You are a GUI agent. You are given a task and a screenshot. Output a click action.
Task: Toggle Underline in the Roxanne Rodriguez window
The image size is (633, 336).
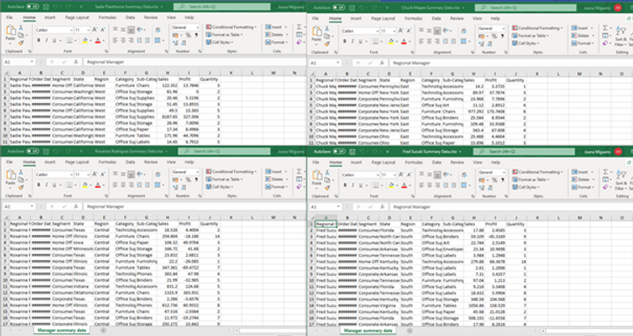tap(54, 185)
